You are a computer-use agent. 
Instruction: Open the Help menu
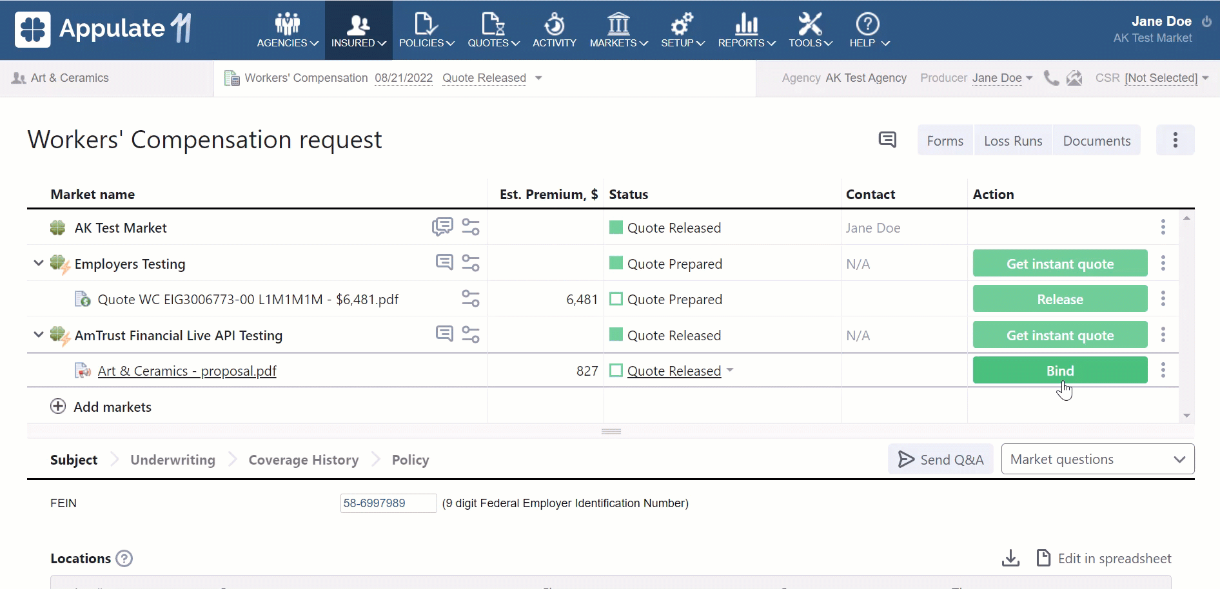click(x=869, y=30)
